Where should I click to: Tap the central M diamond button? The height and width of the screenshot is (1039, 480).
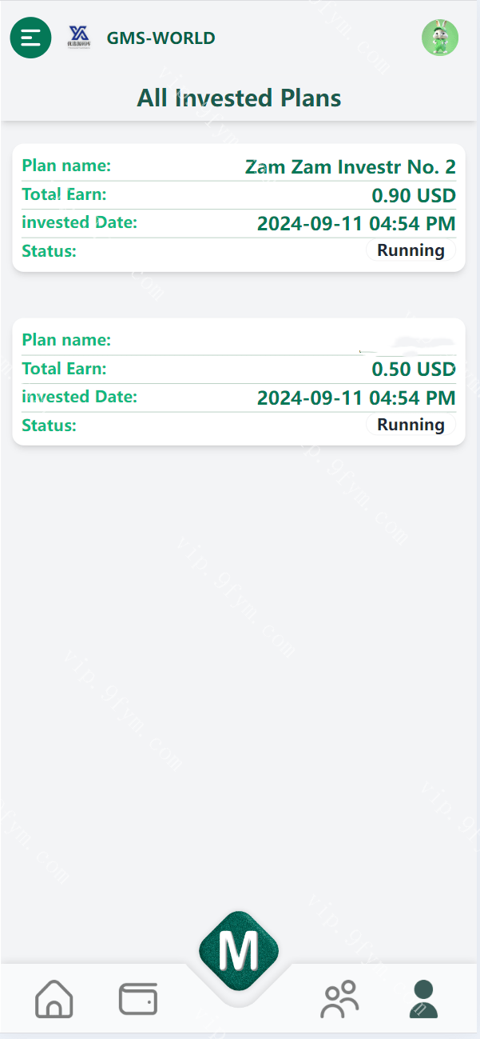click(x=239, y=952)
